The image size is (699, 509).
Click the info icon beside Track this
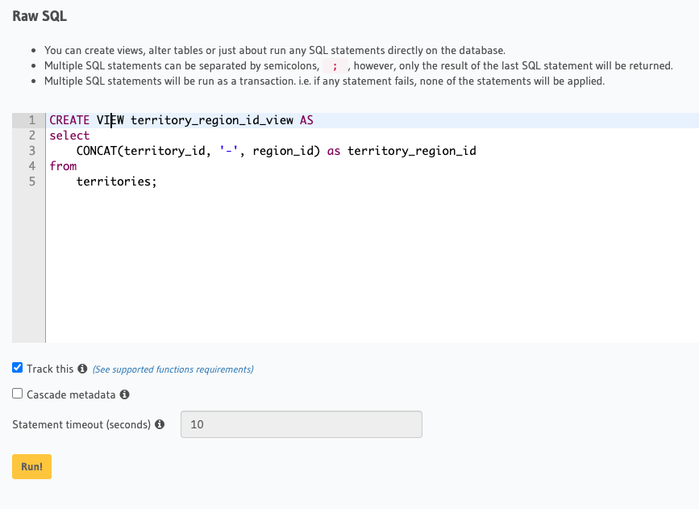[82, 369]
